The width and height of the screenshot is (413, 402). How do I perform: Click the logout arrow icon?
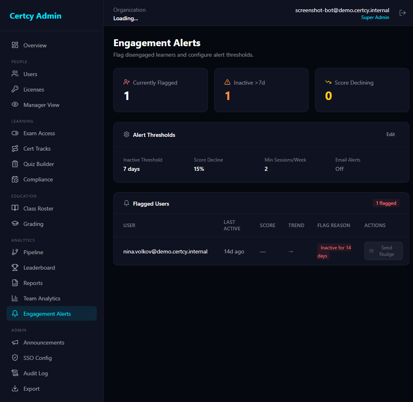[402, 13]
